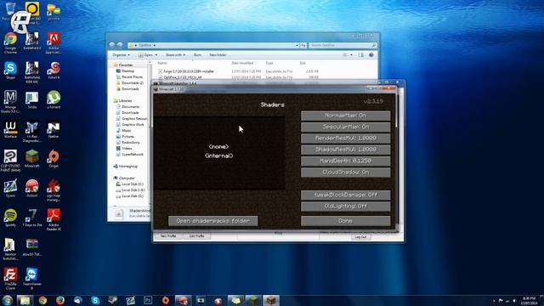Select the OptiFine file row
The image size is (544, 306).
tap(239, 77)
